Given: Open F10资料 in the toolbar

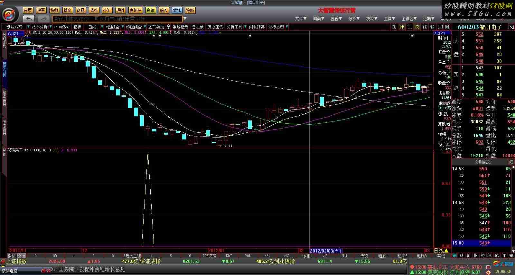Looking at the screenshot, I should [x=62, y=27].
